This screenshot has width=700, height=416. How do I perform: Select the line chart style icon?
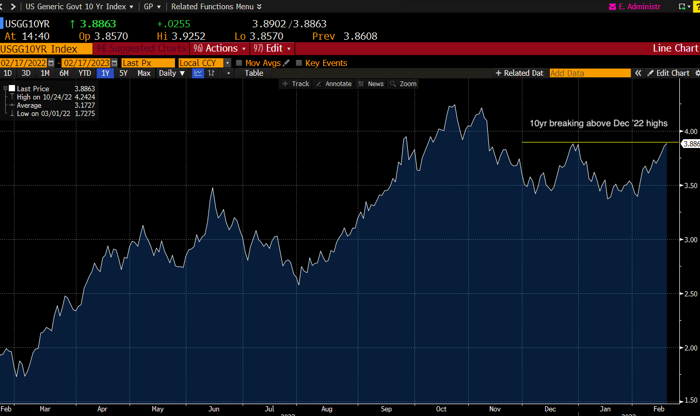(x=198, y=73)
